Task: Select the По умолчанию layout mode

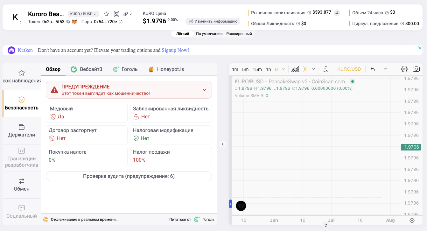Action: coord(209,34)
